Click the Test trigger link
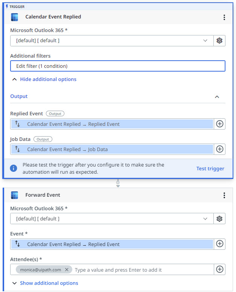236x292 pixels. pos(210,168)
